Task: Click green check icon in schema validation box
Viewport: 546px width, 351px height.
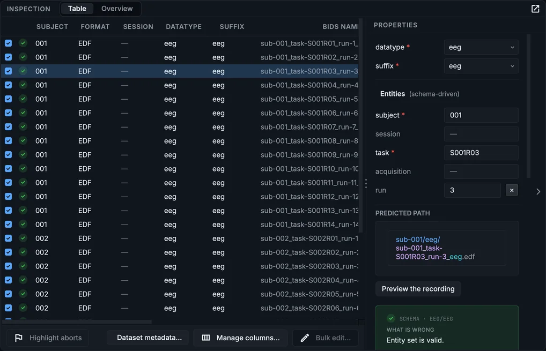Action: click(391, 318)
